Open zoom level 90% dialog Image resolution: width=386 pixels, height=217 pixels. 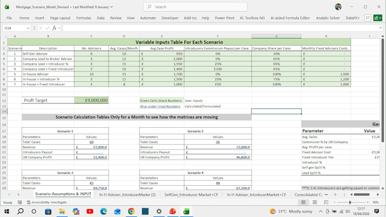(x=375, y=202)
